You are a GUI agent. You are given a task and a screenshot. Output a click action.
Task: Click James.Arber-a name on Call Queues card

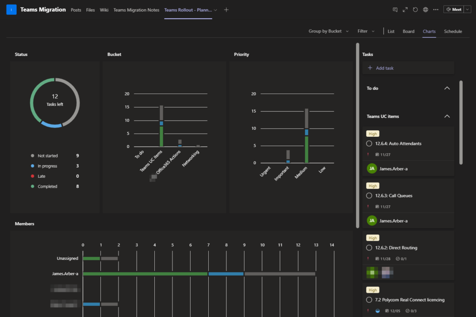pos(393,221)
